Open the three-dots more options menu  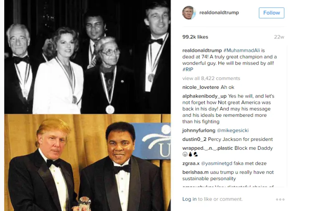coord(280,199)
